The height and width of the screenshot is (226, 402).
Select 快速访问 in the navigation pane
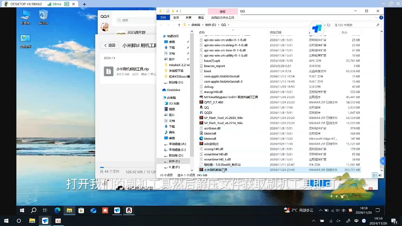tap(173, 36)
